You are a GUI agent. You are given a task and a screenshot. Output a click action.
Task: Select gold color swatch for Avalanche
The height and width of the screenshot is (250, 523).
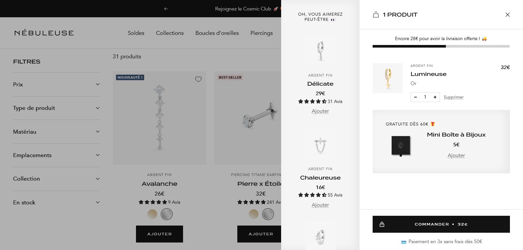point(152,214)
